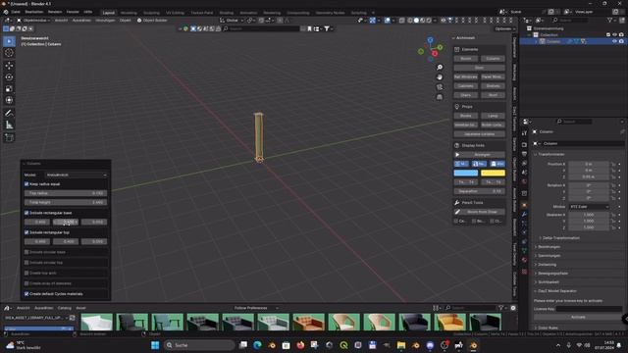Click Windows taskbar search box
The image size is (628, 353).
pyautogui.click(x=199, y=345)
